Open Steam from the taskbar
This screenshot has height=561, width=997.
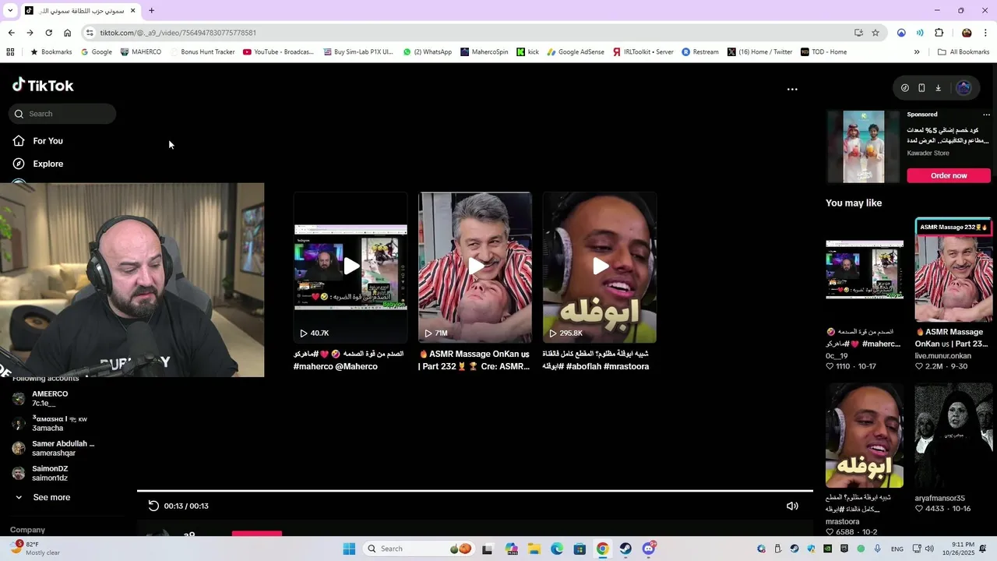625,549
